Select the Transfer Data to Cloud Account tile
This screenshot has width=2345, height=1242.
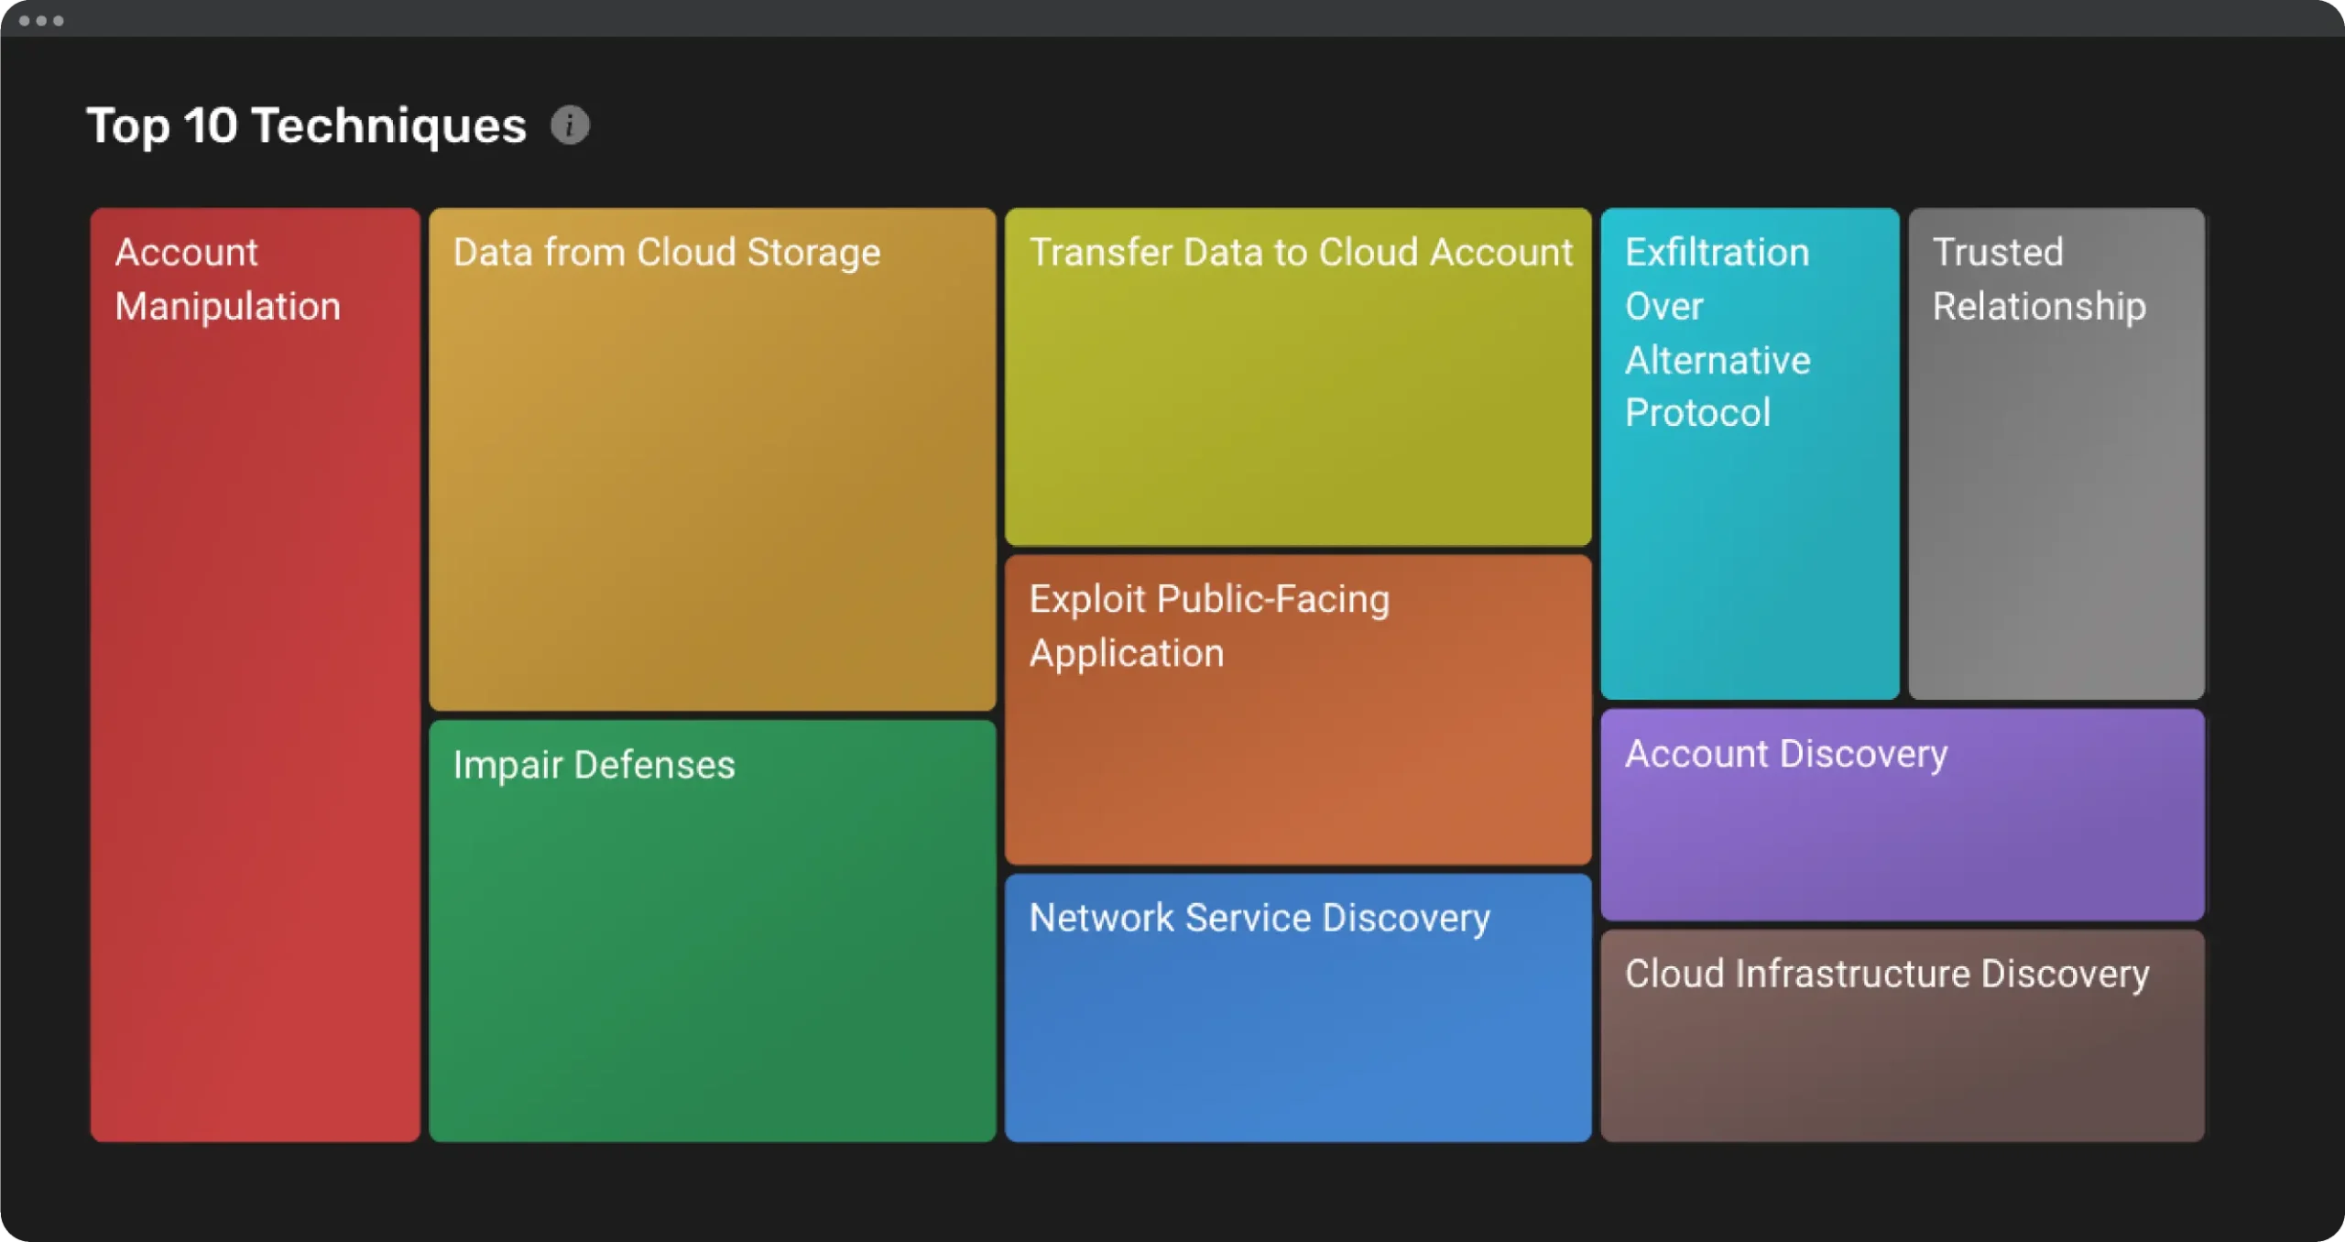tap(1298, 376)
